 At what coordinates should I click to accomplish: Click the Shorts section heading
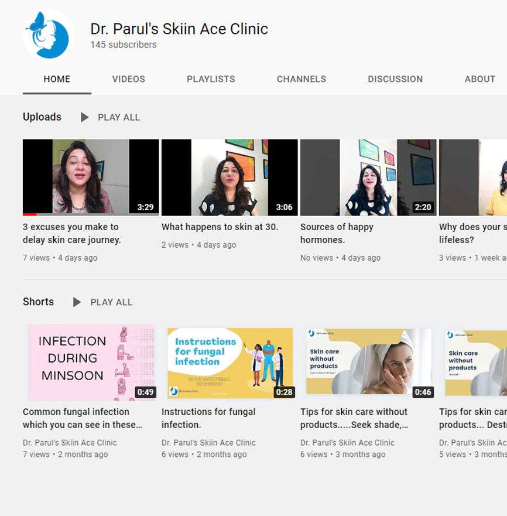38,302
